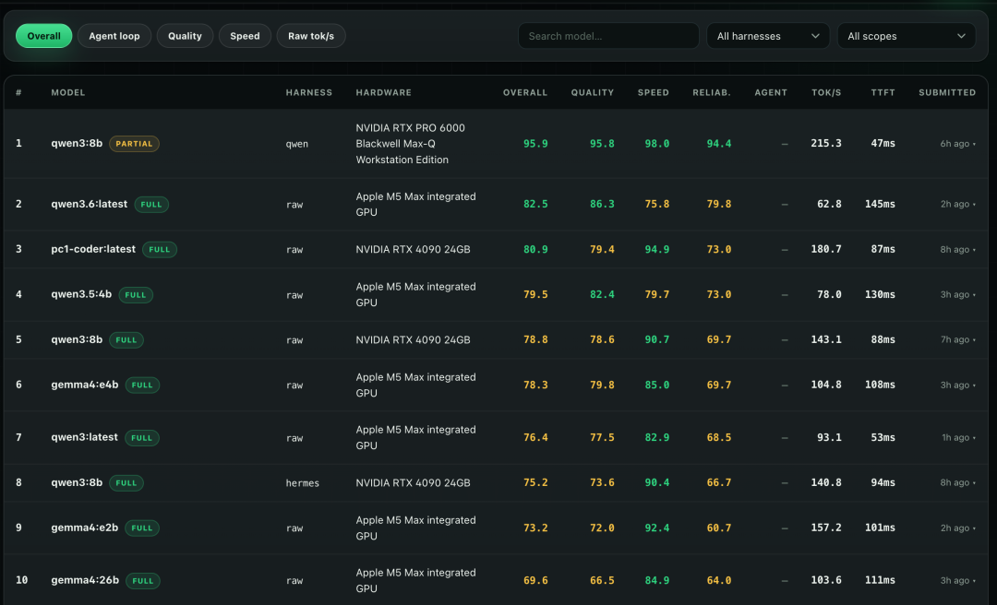
Task: Open the gemma4:e2b model entry
Action: click(85, 528)
